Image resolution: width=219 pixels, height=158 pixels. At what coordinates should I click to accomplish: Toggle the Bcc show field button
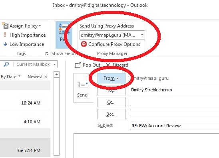64,35
